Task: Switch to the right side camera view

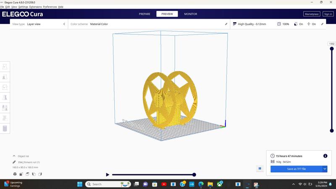Action: pos(40,174)
